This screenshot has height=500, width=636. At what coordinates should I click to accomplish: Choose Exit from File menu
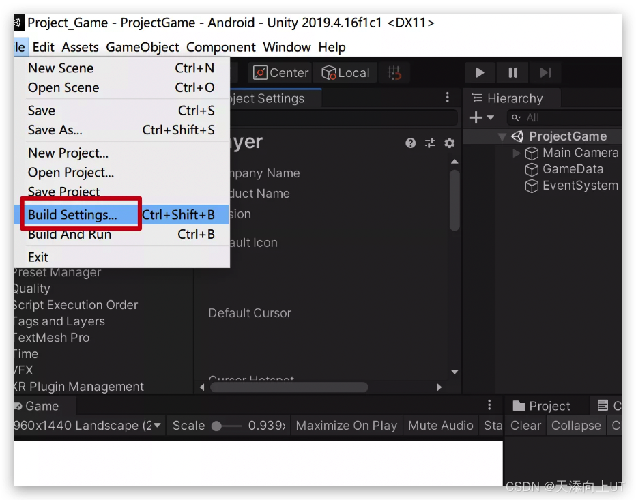[x=121, y=257]
